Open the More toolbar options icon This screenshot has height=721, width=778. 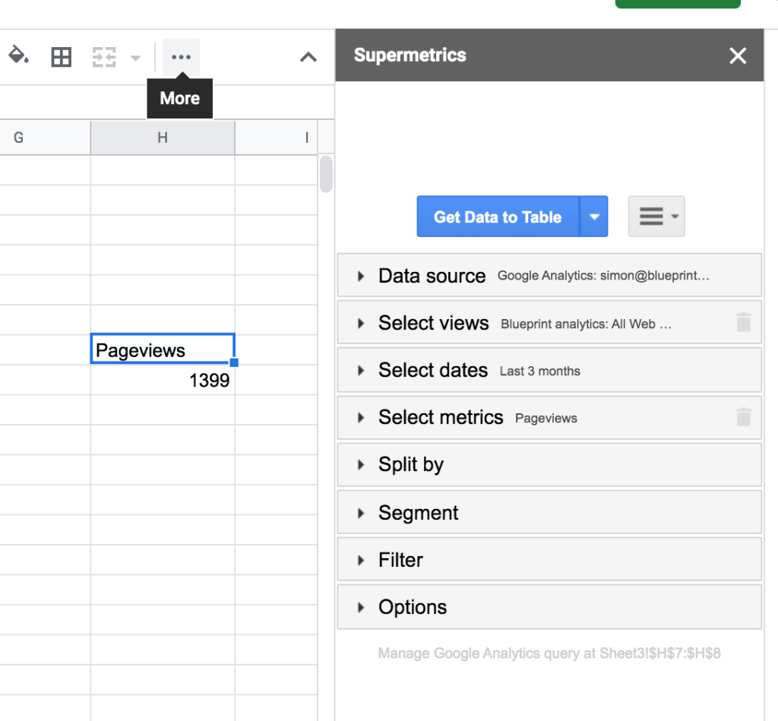(181, 57)
